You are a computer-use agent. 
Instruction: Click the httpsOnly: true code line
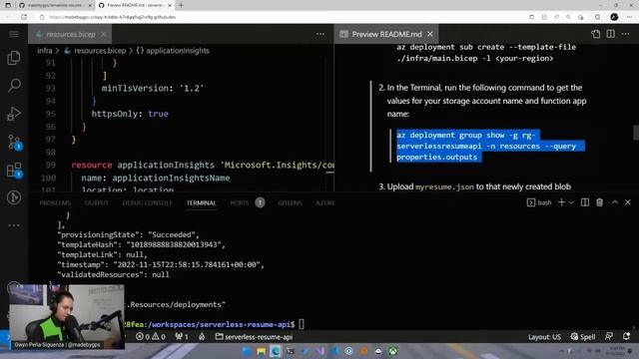coord(130,114)
